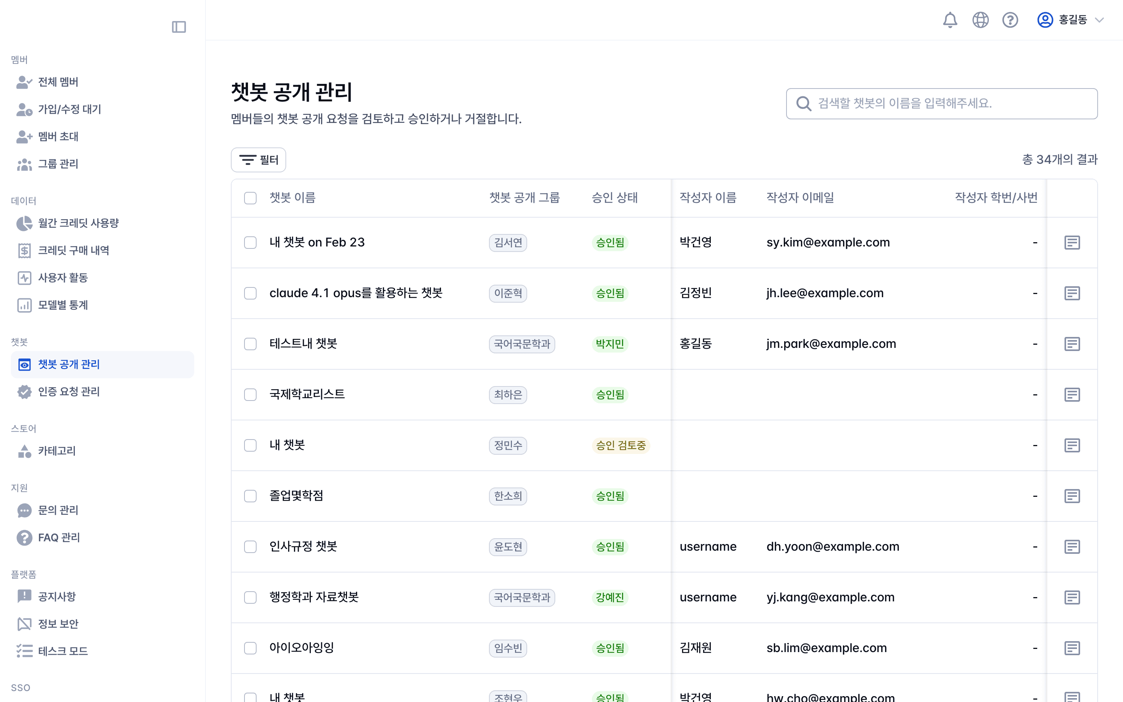Open notifications via the bell icon

coord(950,20)
